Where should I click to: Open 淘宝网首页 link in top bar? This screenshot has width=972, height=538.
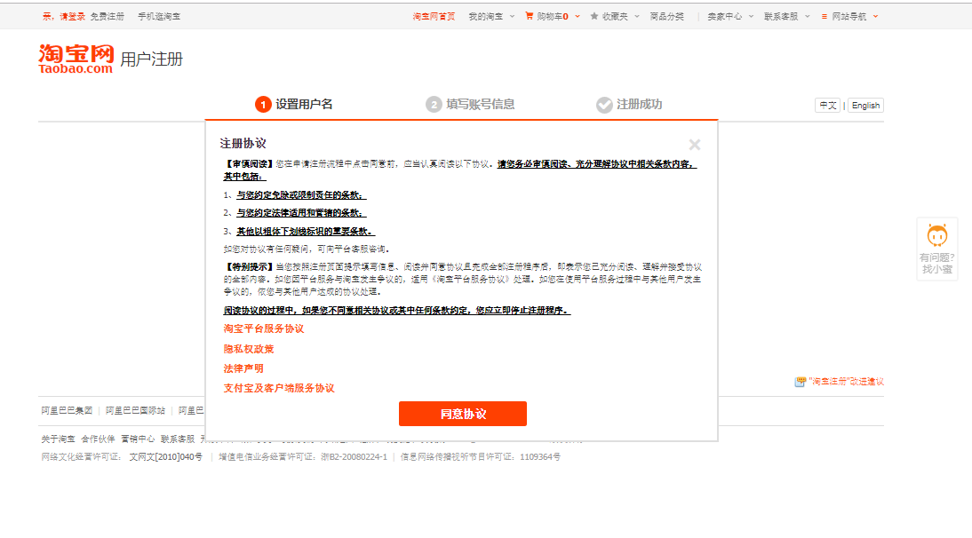[434, 17]
